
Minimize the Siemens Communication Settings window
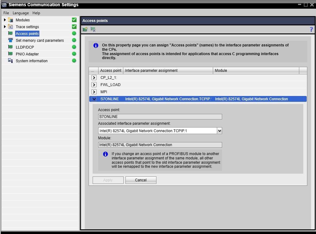[300, 4]
